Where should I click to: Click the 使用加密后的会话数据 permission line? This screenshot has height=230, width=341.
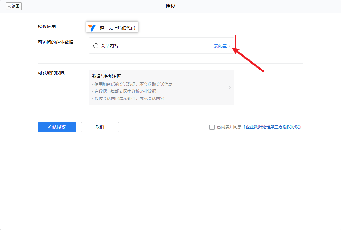click(x=132, y=84)
